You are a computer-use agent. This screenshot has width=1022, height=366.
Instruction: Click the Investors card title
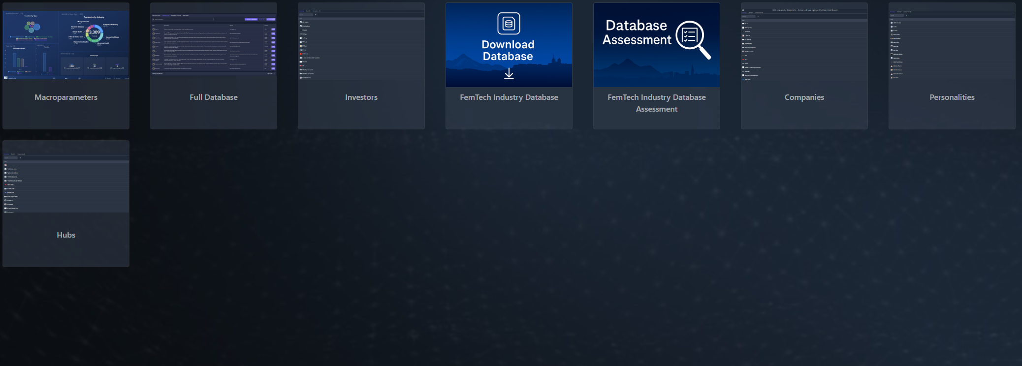coord(361,97)
